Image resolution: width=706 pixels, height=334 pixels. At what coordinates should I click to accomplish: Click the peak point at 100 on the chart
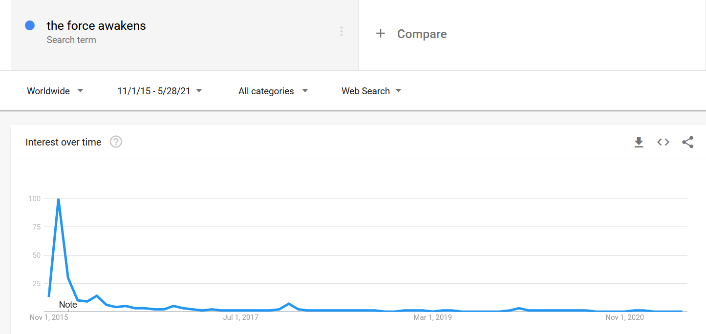click(58, 199)
